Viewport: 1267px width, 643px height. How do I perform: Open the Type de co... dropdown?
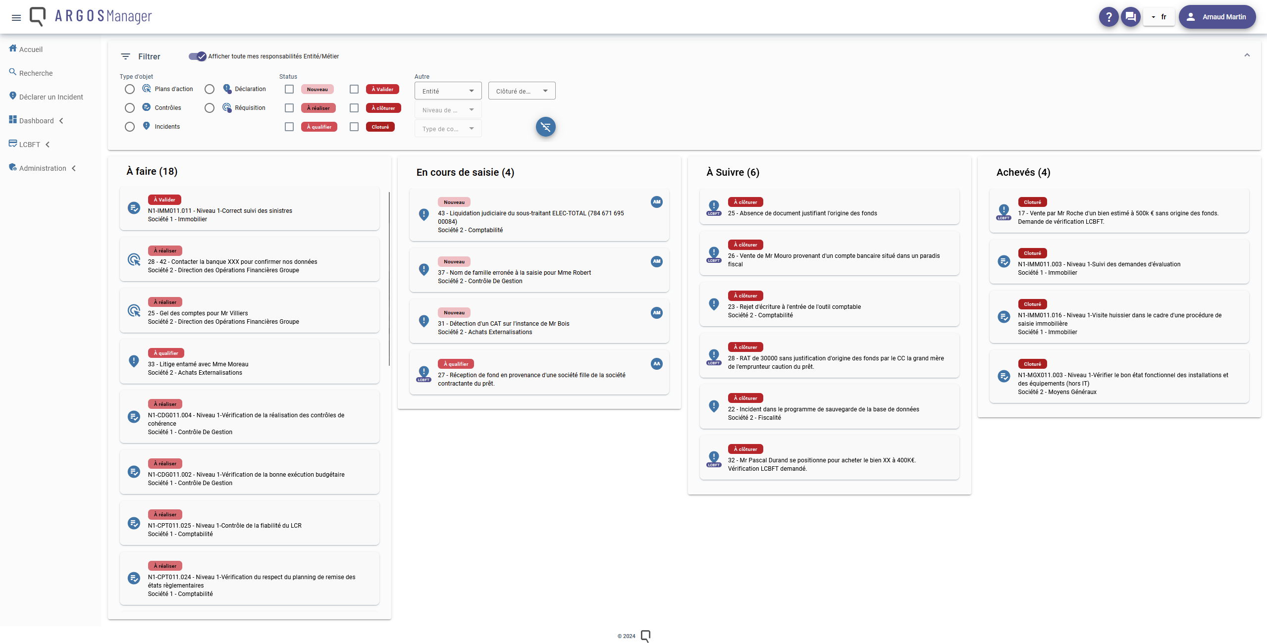click(x=448, y=129)
